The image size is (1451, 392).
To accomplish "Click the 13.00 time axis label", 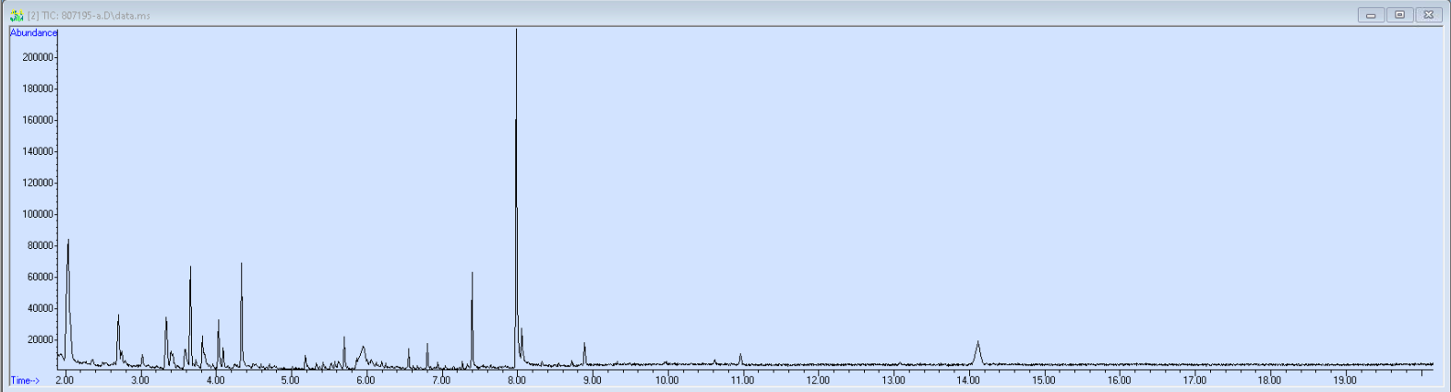I will (893, 380).
